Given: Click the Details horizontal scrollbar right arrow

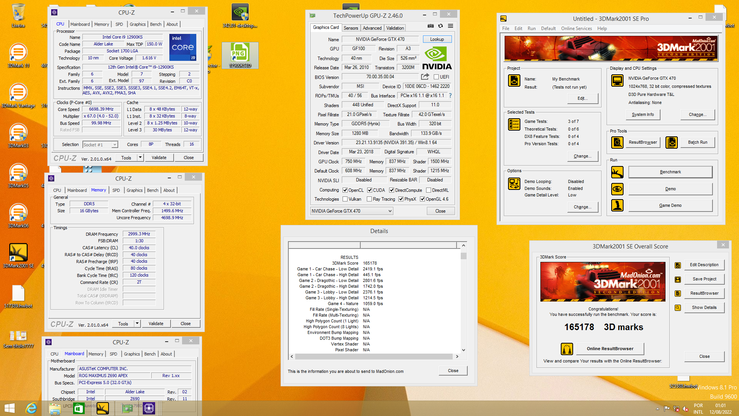Looking at the screenshot, I should pyautogui.click(x=457, y=357).
